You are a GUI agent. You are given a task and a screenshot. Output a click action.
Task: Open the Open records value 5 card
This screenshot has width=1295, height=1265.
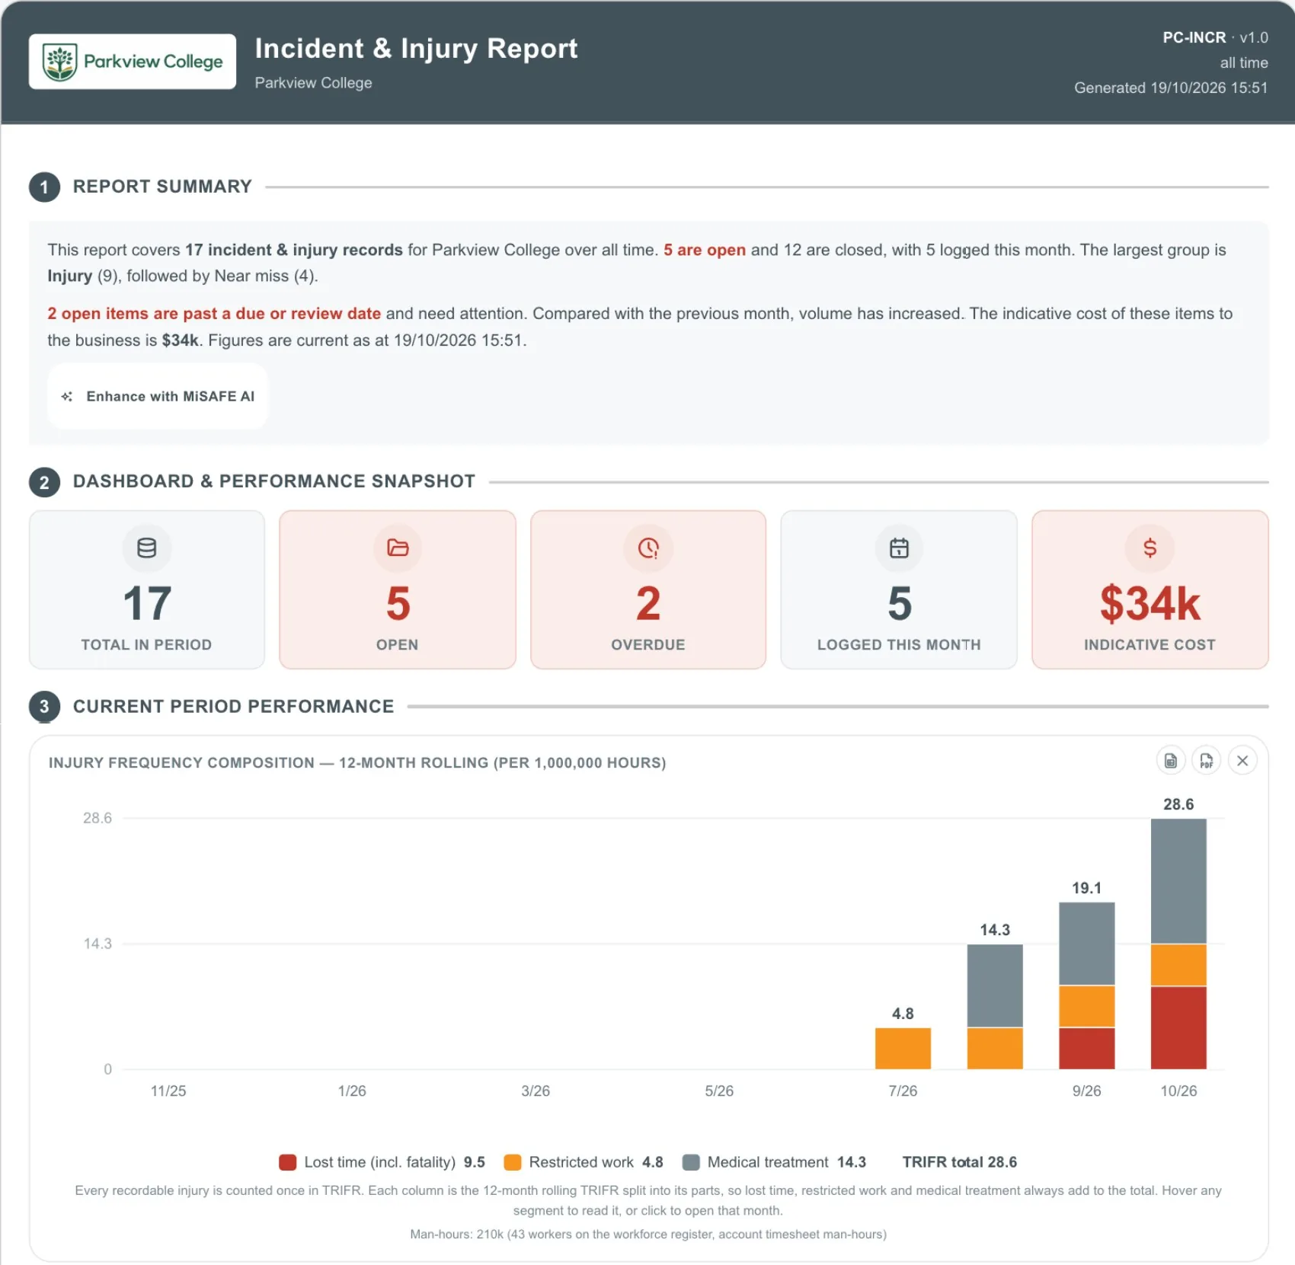398,589
